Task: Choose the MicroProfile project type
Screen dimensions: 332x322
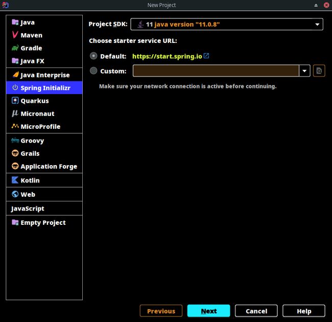Action: click(x=44, y=126)
